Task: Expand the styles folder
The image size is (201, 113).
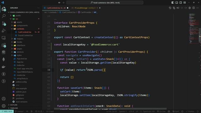Action: [x=19, y=55]
